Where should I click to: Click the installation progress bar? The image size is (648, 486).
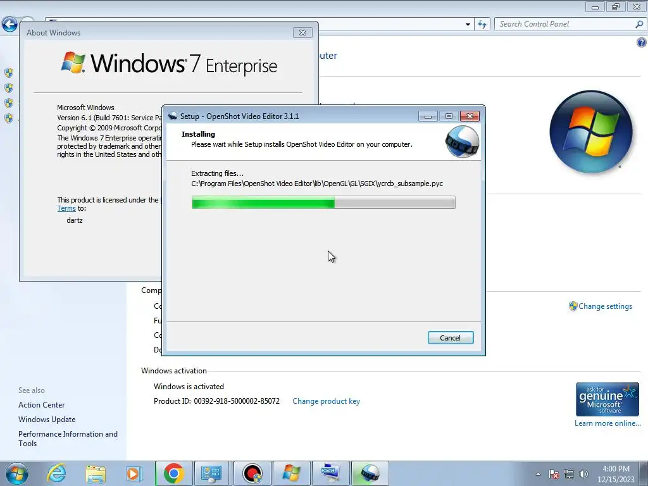tap(323, 202)
